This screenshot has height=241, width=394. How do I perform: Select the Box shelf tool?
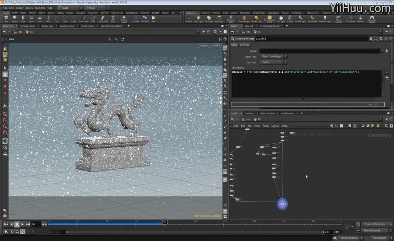(x=6, y=19)
